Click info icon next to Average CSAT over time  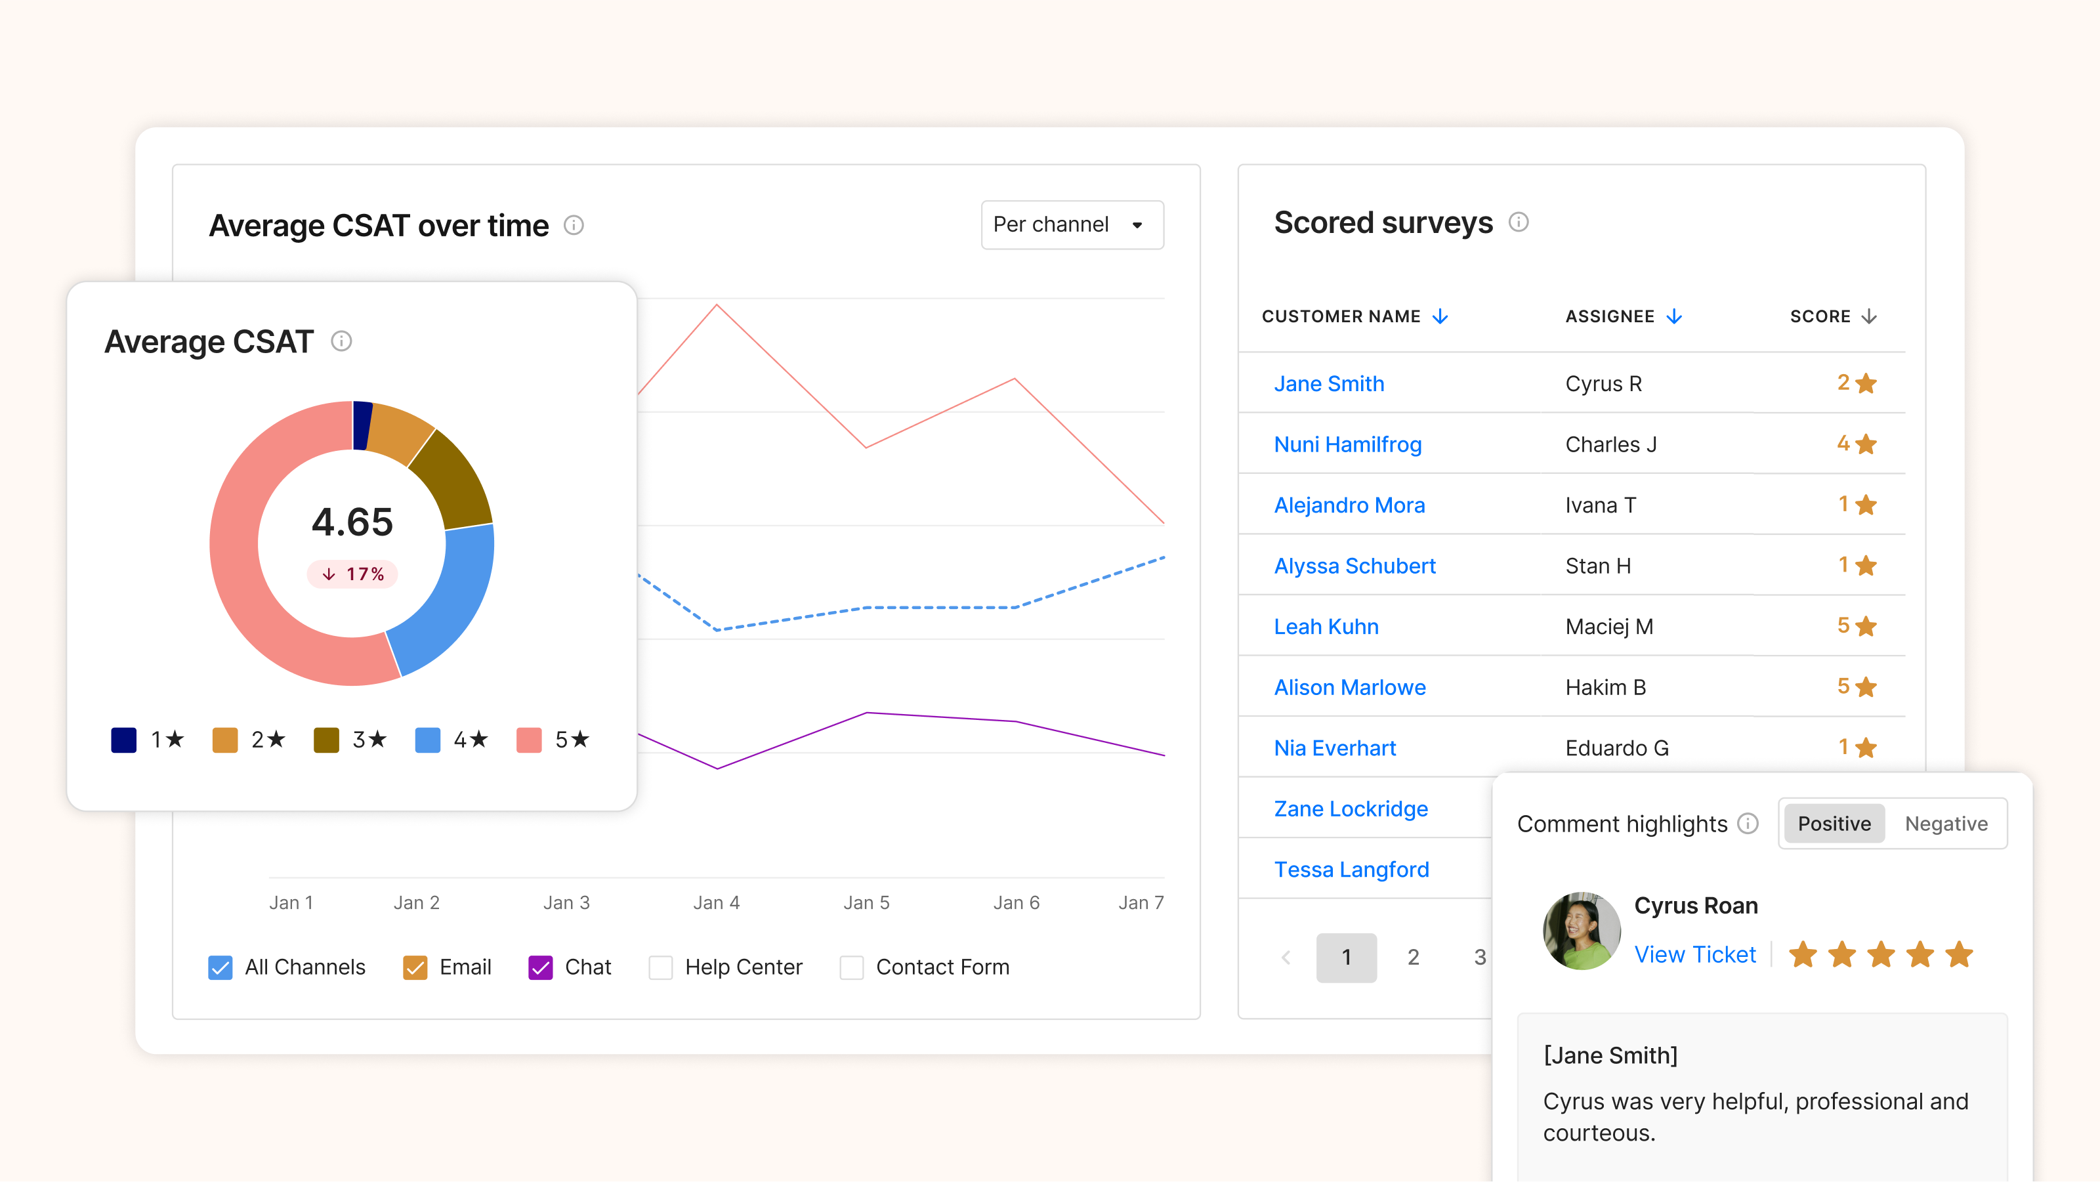574,225
